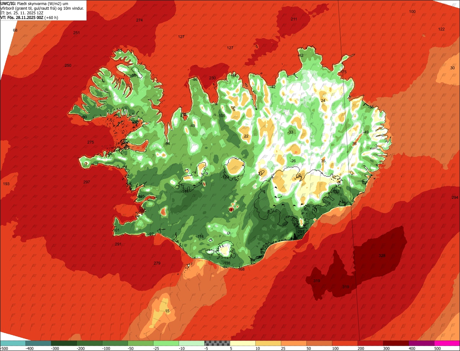Click the map value -144
The width and height of the screenshot is (460, 351).
pos(185,191)
